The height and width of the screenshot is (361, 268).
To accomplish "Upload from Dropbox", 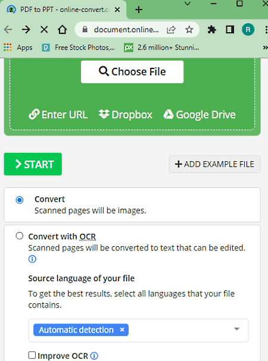I will (x=126, y=114).
